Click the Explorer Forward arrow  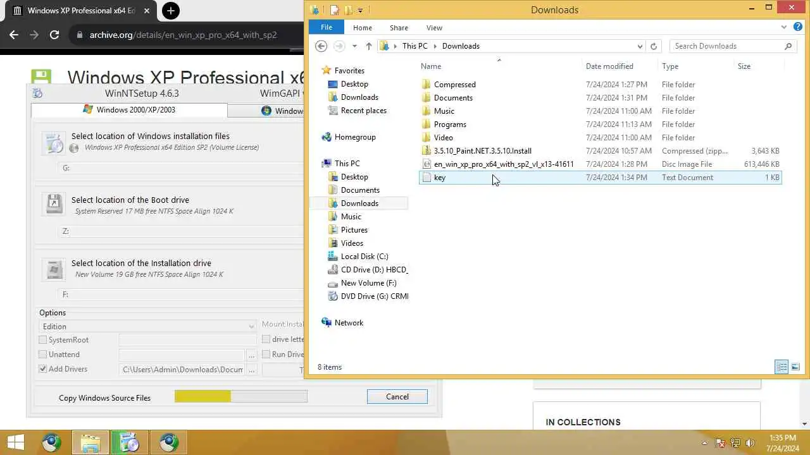[339, 46]
